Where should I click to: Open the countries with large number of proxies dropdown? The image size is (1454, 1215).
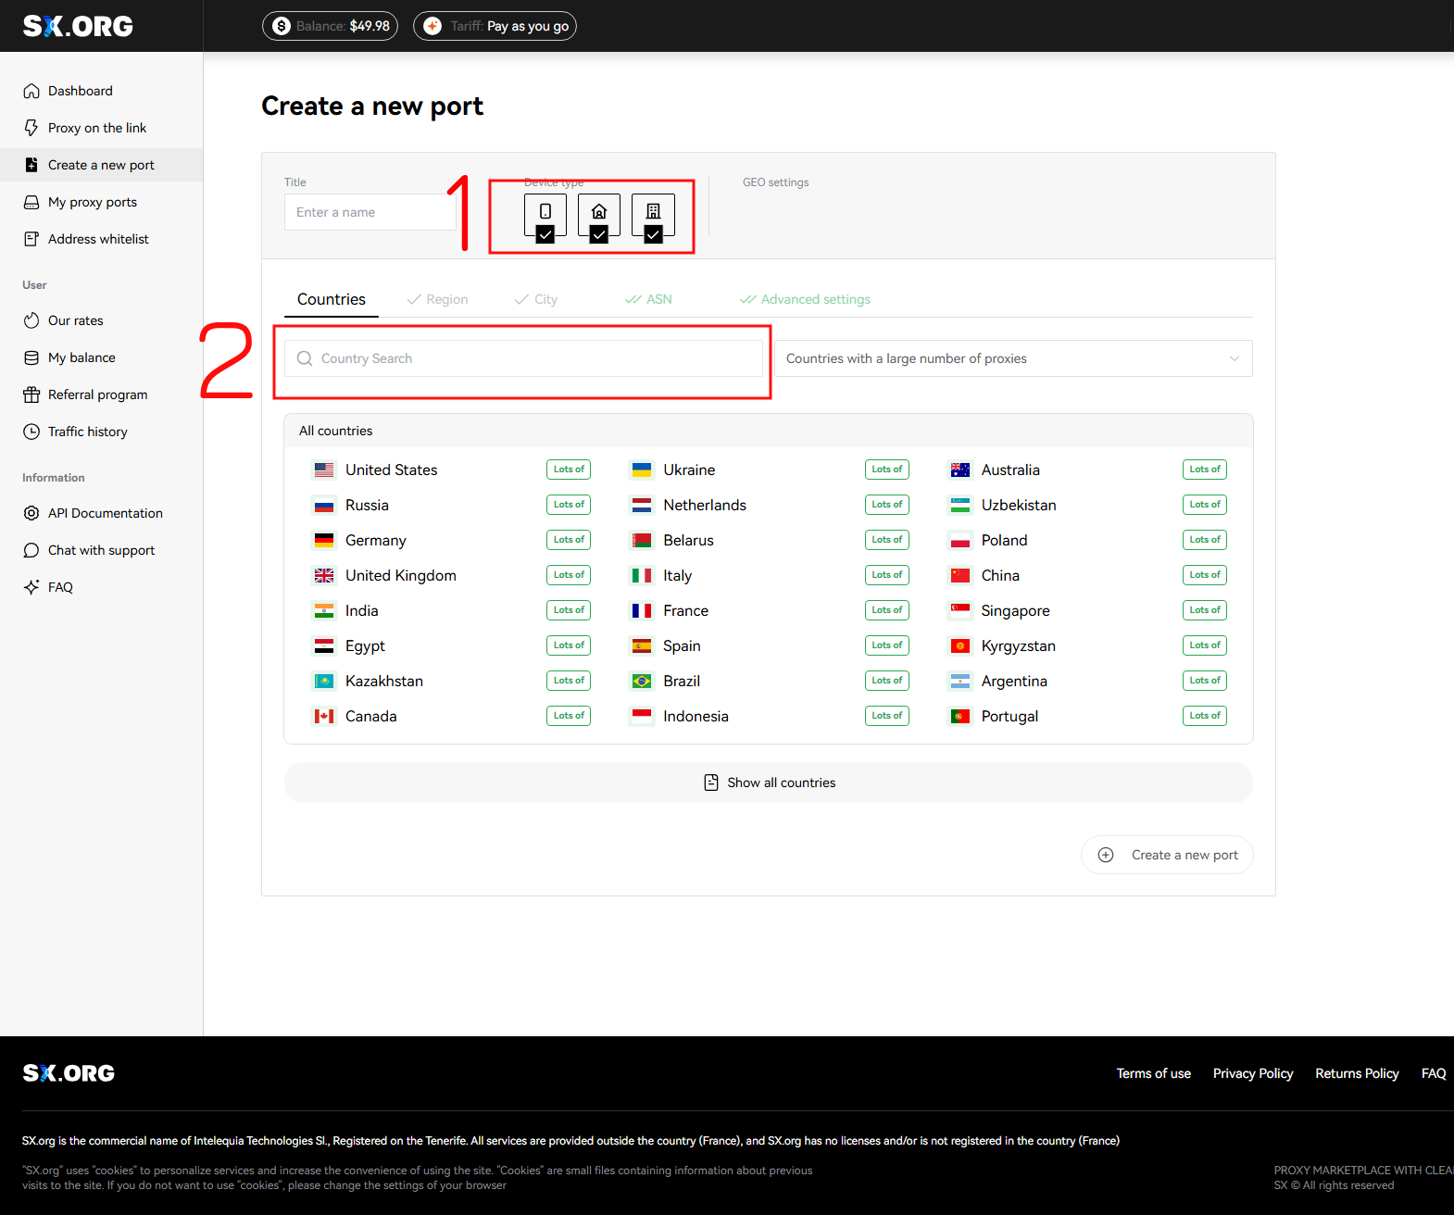point(1012,358)
